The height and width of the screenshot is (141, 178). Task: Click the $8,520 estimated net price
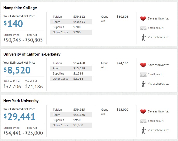[17, 70]
